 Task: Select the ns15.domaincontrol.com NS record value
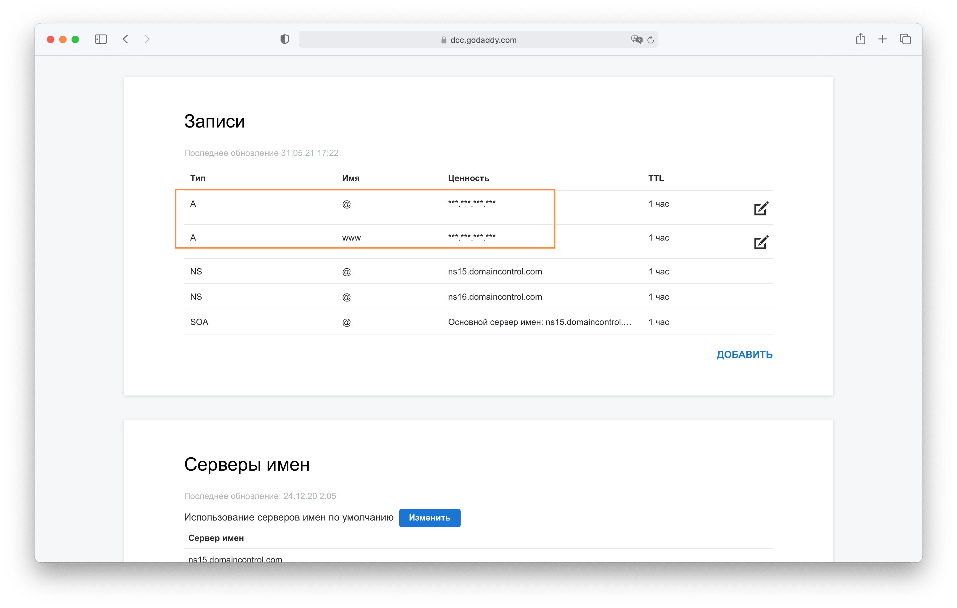coord(495,272)
